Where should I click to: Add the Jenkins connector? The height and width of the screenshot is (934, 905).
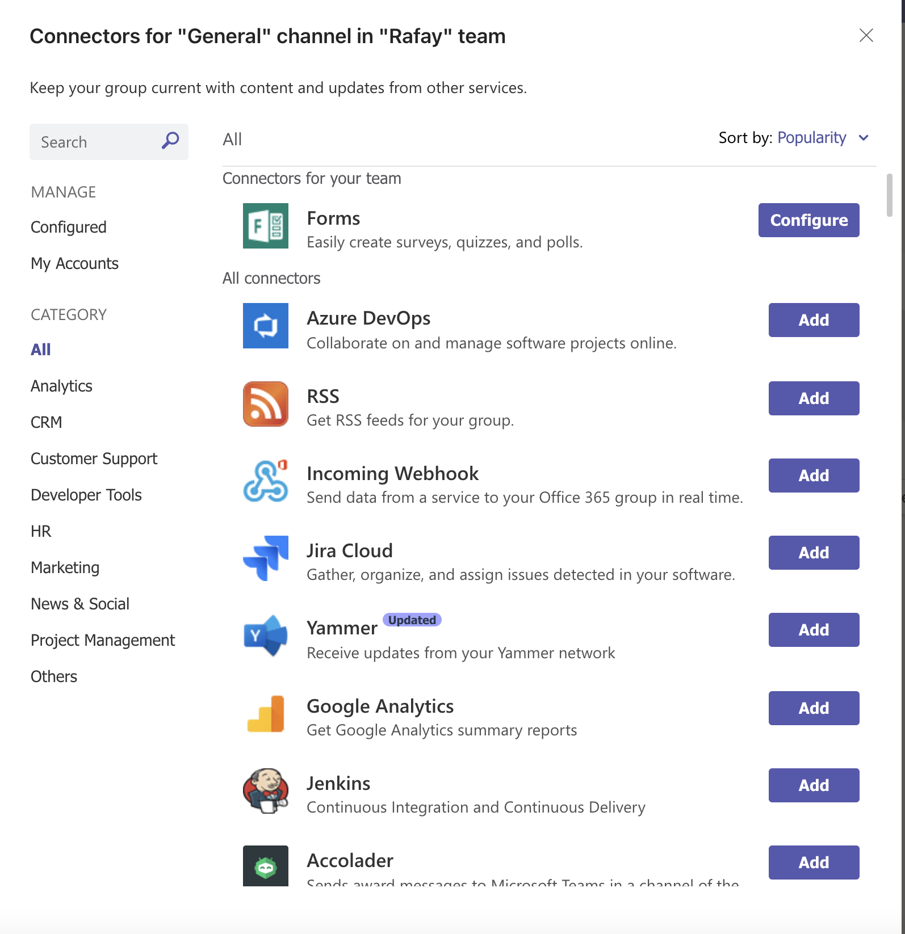(814, 785)
